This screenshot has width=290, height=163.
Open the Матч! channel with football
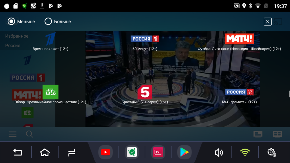coord(239,39)
